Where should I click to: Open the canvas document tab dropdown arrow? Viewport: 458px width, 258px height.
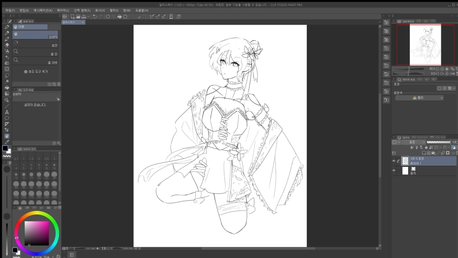pyautogui.click(x=84, y=22)
